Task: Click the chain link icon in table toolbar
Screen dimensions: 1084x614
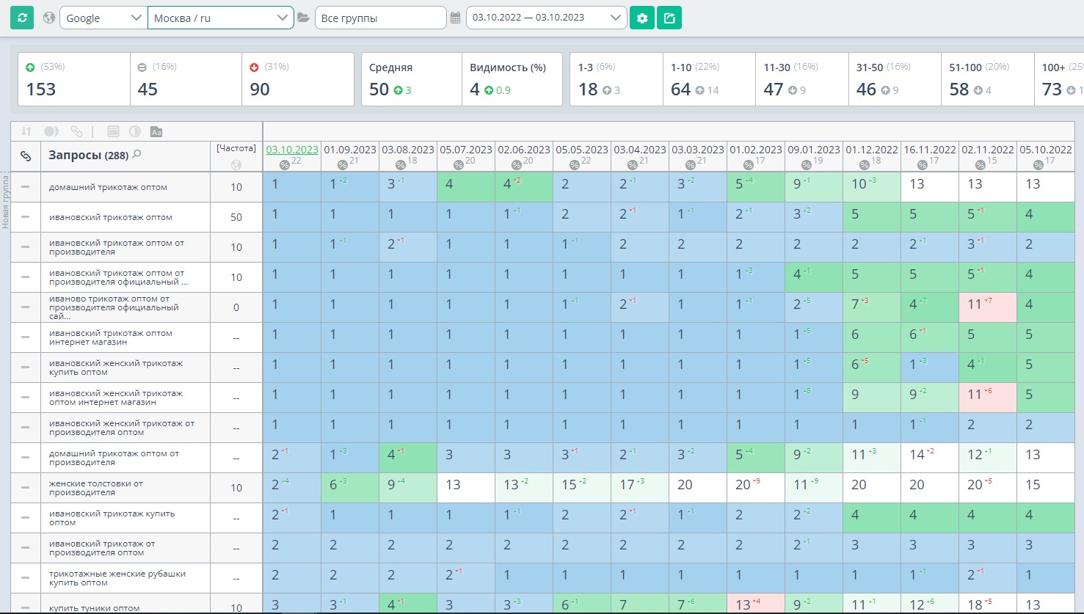Action: pyautogui.click(x=76, y=131)
